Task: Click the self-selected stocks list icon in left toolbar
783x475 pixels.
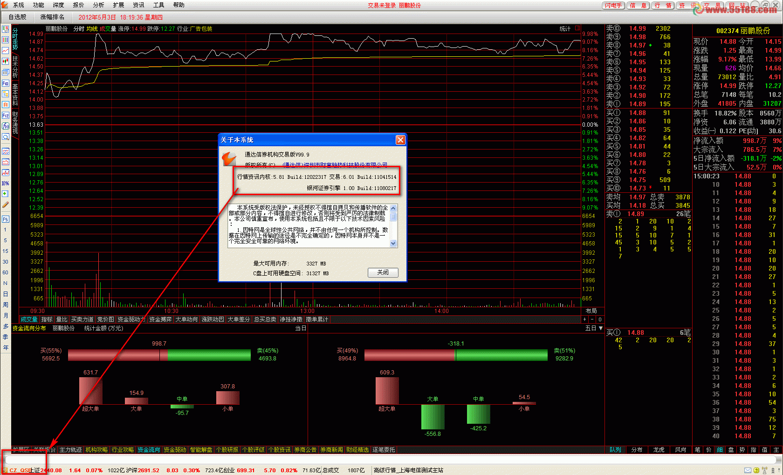Action: [x=6, y=29]
